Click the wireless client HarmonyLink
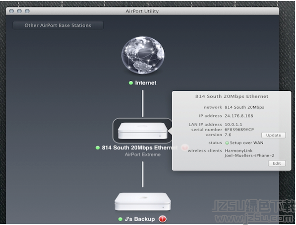 pyautogui.click(x=238, y=150)
